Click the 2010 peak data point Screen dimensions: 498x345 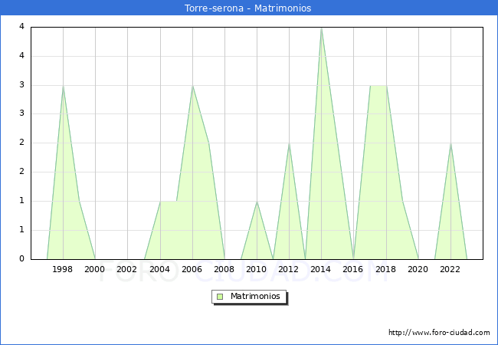pos(257,202)
